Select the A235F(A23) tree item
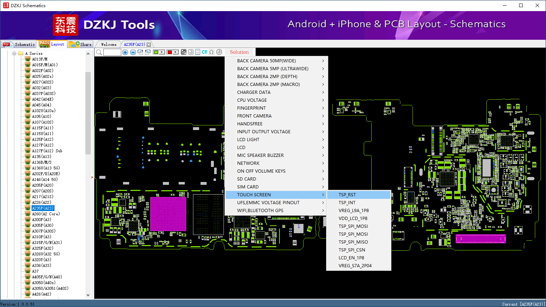Image resolution: width=546 pixels, height=307 pixels. pos(43,208)
